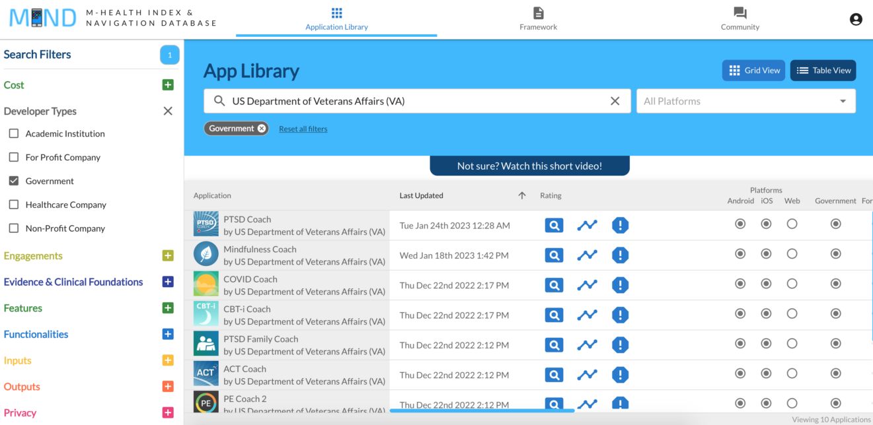Click ACT Coach alert exclamation badge
Screen dimensions: 873x425
620,375
